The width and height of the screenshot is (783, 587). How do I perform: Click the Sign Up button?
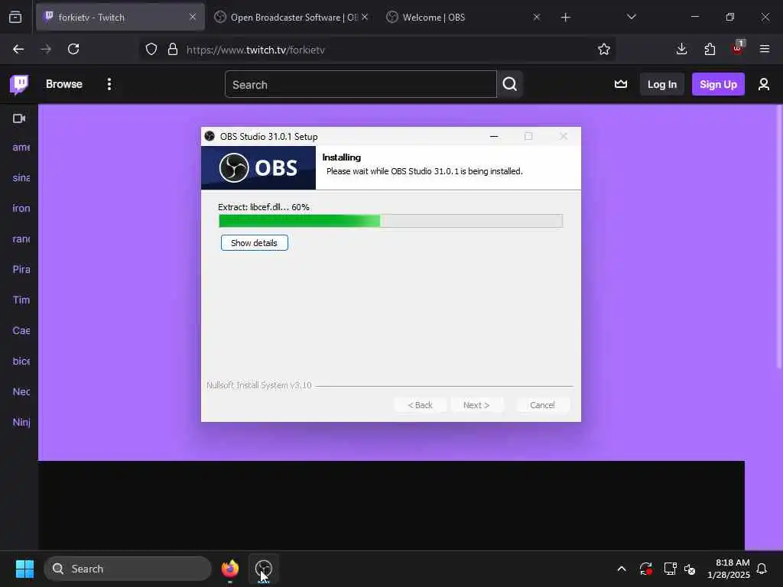[718, 84]
